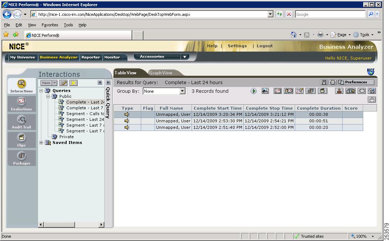Click the evaluation form icon
The width and height of the screenshot is (390, 241).
pyautogui.click(x=277, y=91)
